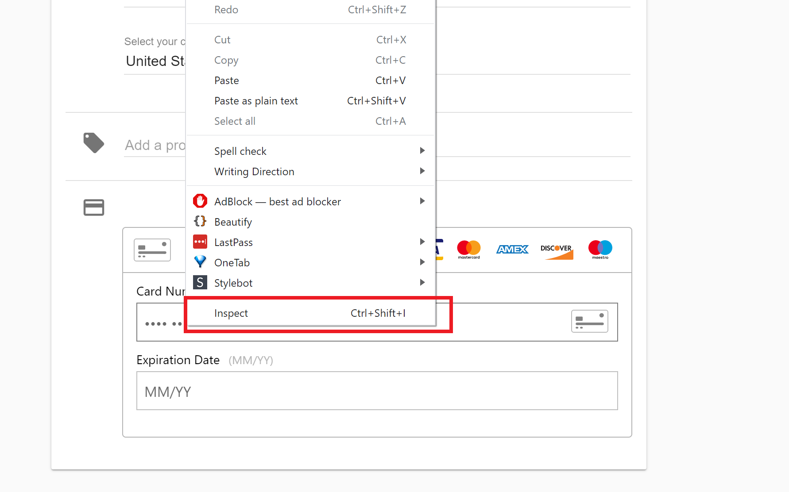Click the Ctrl+Shift+I shortcut text
Viewport: 789px width, 492px height.
click(378, 313)
